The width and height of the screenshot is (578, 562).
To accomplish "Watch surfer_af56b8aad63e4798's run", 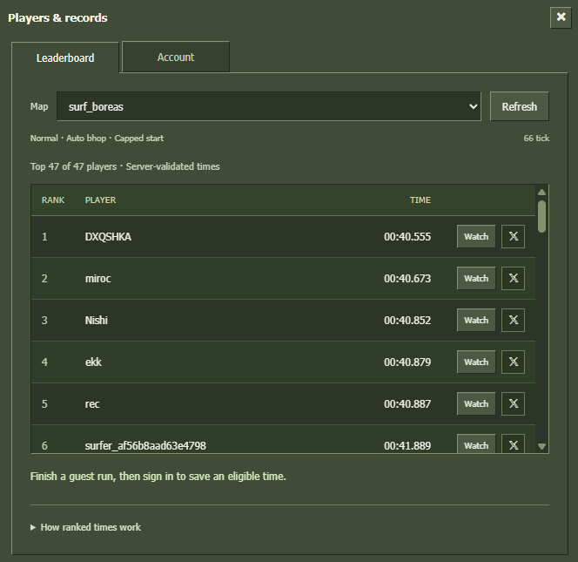I will [476, 444].
